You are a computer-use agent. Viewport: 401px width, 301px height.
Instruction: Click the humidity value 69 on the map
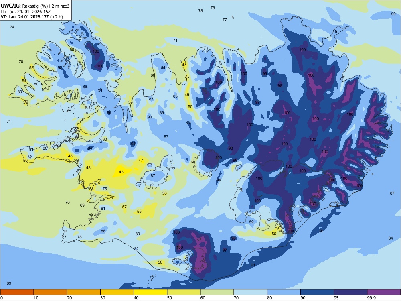pyautogui.click(x=82, y=205)
